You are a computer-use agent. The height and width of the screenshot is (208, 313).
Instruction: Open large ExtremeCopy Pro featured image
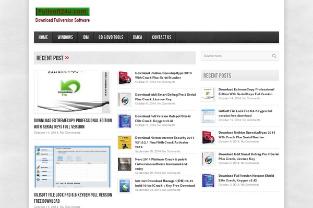pyautogui.click(x=73, y=92)
